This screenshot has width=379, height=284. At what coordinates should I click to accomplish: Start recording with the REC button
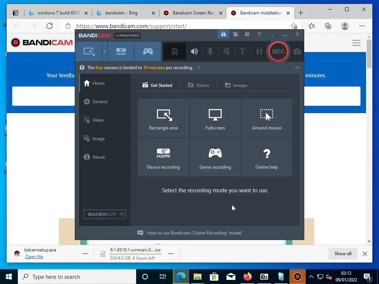[x=278, y=51]
